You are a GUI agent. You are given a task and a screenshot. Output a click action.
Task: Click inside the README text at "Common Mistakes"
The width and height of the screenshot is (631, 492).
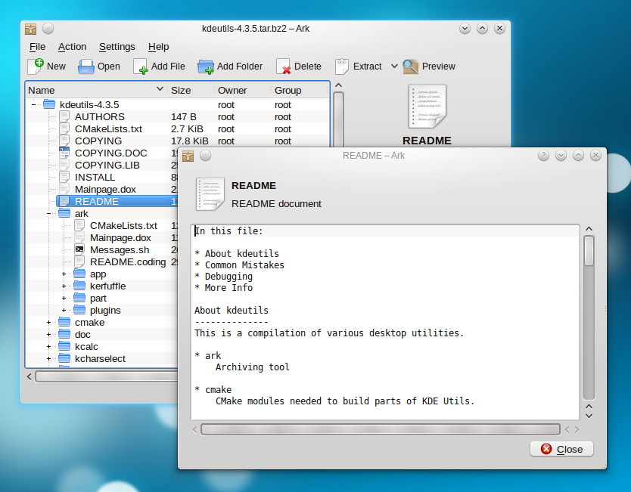pos(244,265)
